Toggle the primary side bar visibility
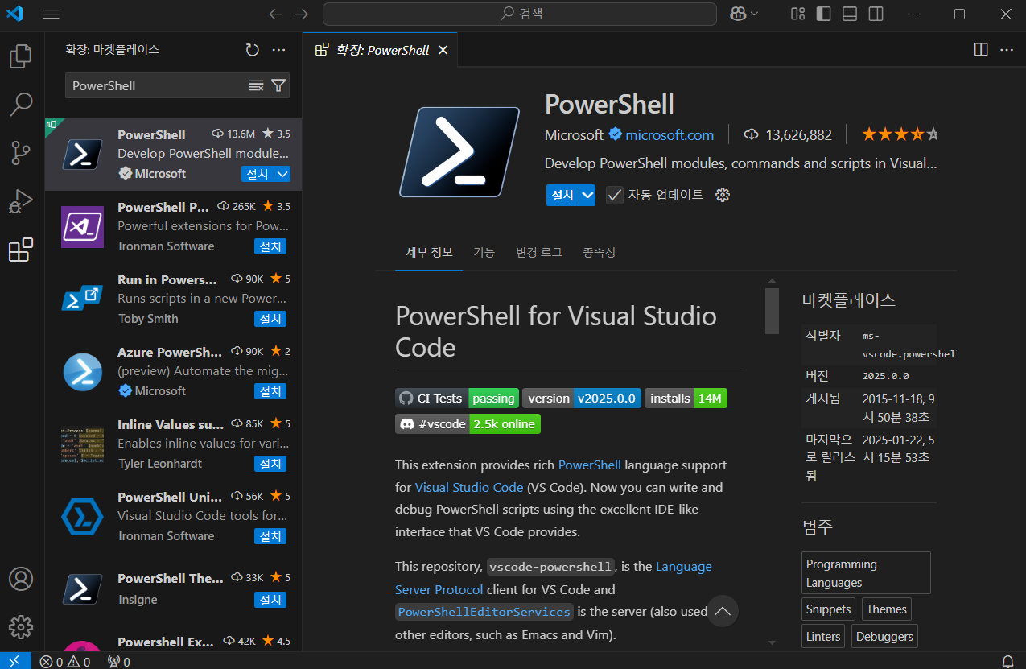Image resolution: width=1026 pixels, height=669 pixels. (823, 14)
